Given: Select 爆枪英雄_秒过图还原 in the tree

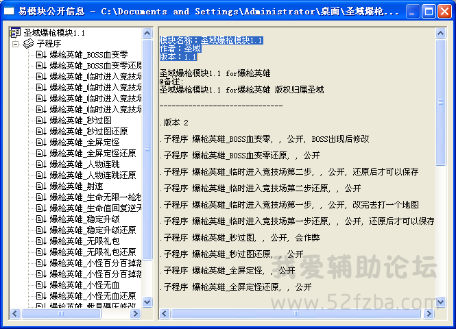Looking at the screenshot, I should coord(88,132).
